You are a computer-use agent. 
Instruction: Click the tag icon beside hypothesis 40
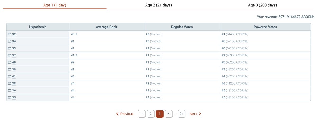pos(10,62)
